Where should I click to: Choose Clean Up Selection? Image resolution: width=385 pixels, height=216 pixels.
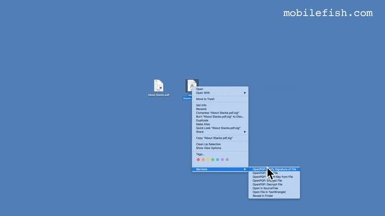tap(220, 144)
